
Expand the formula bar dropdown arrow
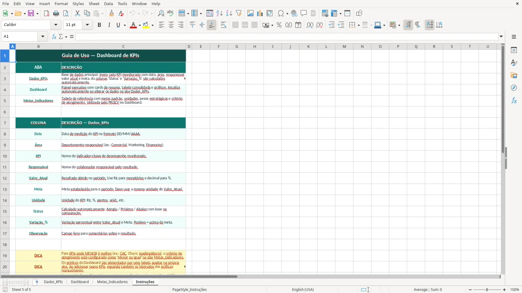click(x=501, y=36)
